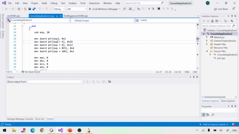This screenshot has height=134, width=239.
Task: Save the current file with the disk icon
Action: click(30, 9)
